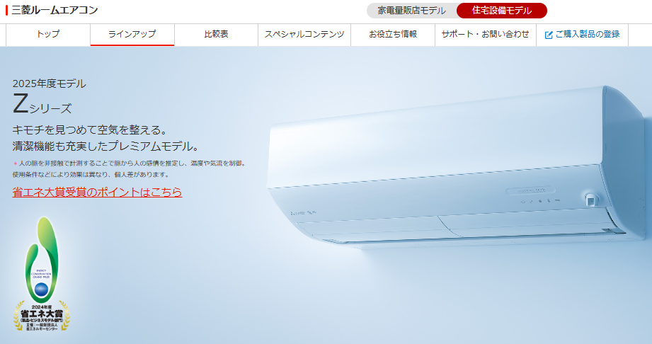The height and width of the screenshot is (344, 652).
Task: Click the external-link icon beside ご購入製品の登録
Action: (x=549, y=35)
